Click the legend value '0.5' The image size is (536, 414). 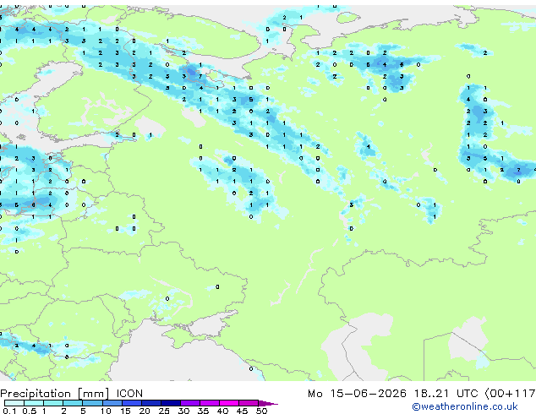tap(30, 411)
